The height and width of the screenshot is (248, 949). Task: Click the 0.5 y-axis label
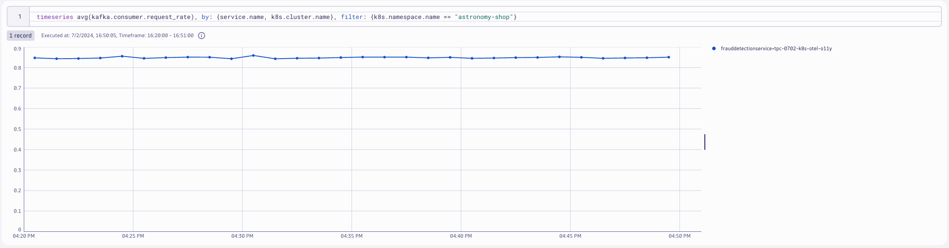click(x=17, y=129)
